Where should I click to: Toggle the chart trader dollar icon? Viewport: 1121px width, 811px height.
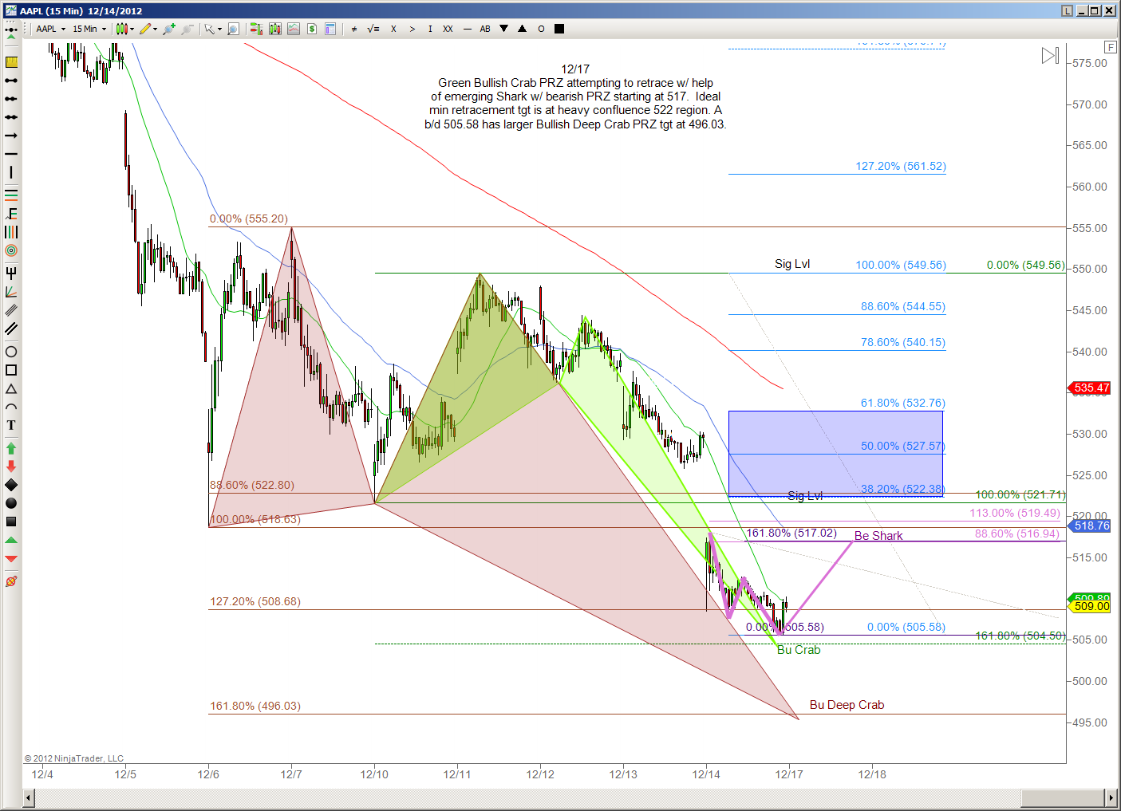click(x=312, y=29)
